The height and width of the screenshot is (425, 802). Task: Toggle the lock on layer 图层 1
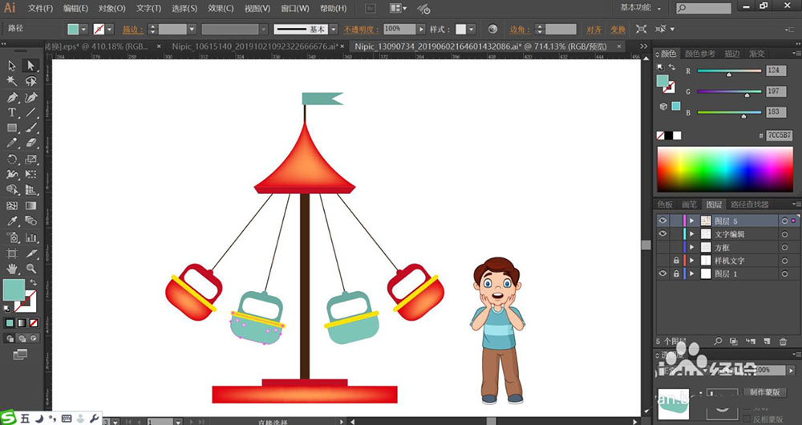[676, 273]
